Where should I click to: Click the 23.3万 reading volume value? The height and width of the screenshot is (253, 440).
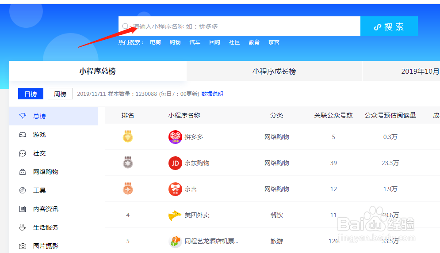[390, 163]
